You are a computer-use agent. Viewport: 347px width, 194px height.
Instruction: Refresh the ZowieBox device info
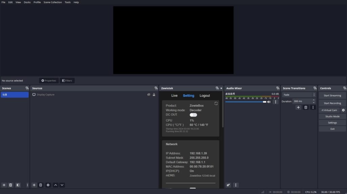pyautogui.click(x=216, y=103)
